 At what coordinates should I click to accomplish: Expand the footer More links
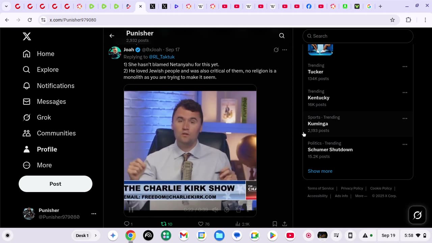point(361,196)
